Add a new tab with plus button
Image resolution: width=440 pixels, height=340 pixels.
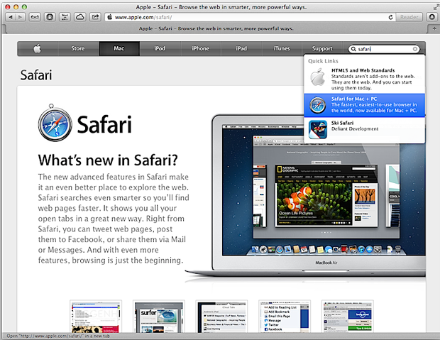(434, 28)
